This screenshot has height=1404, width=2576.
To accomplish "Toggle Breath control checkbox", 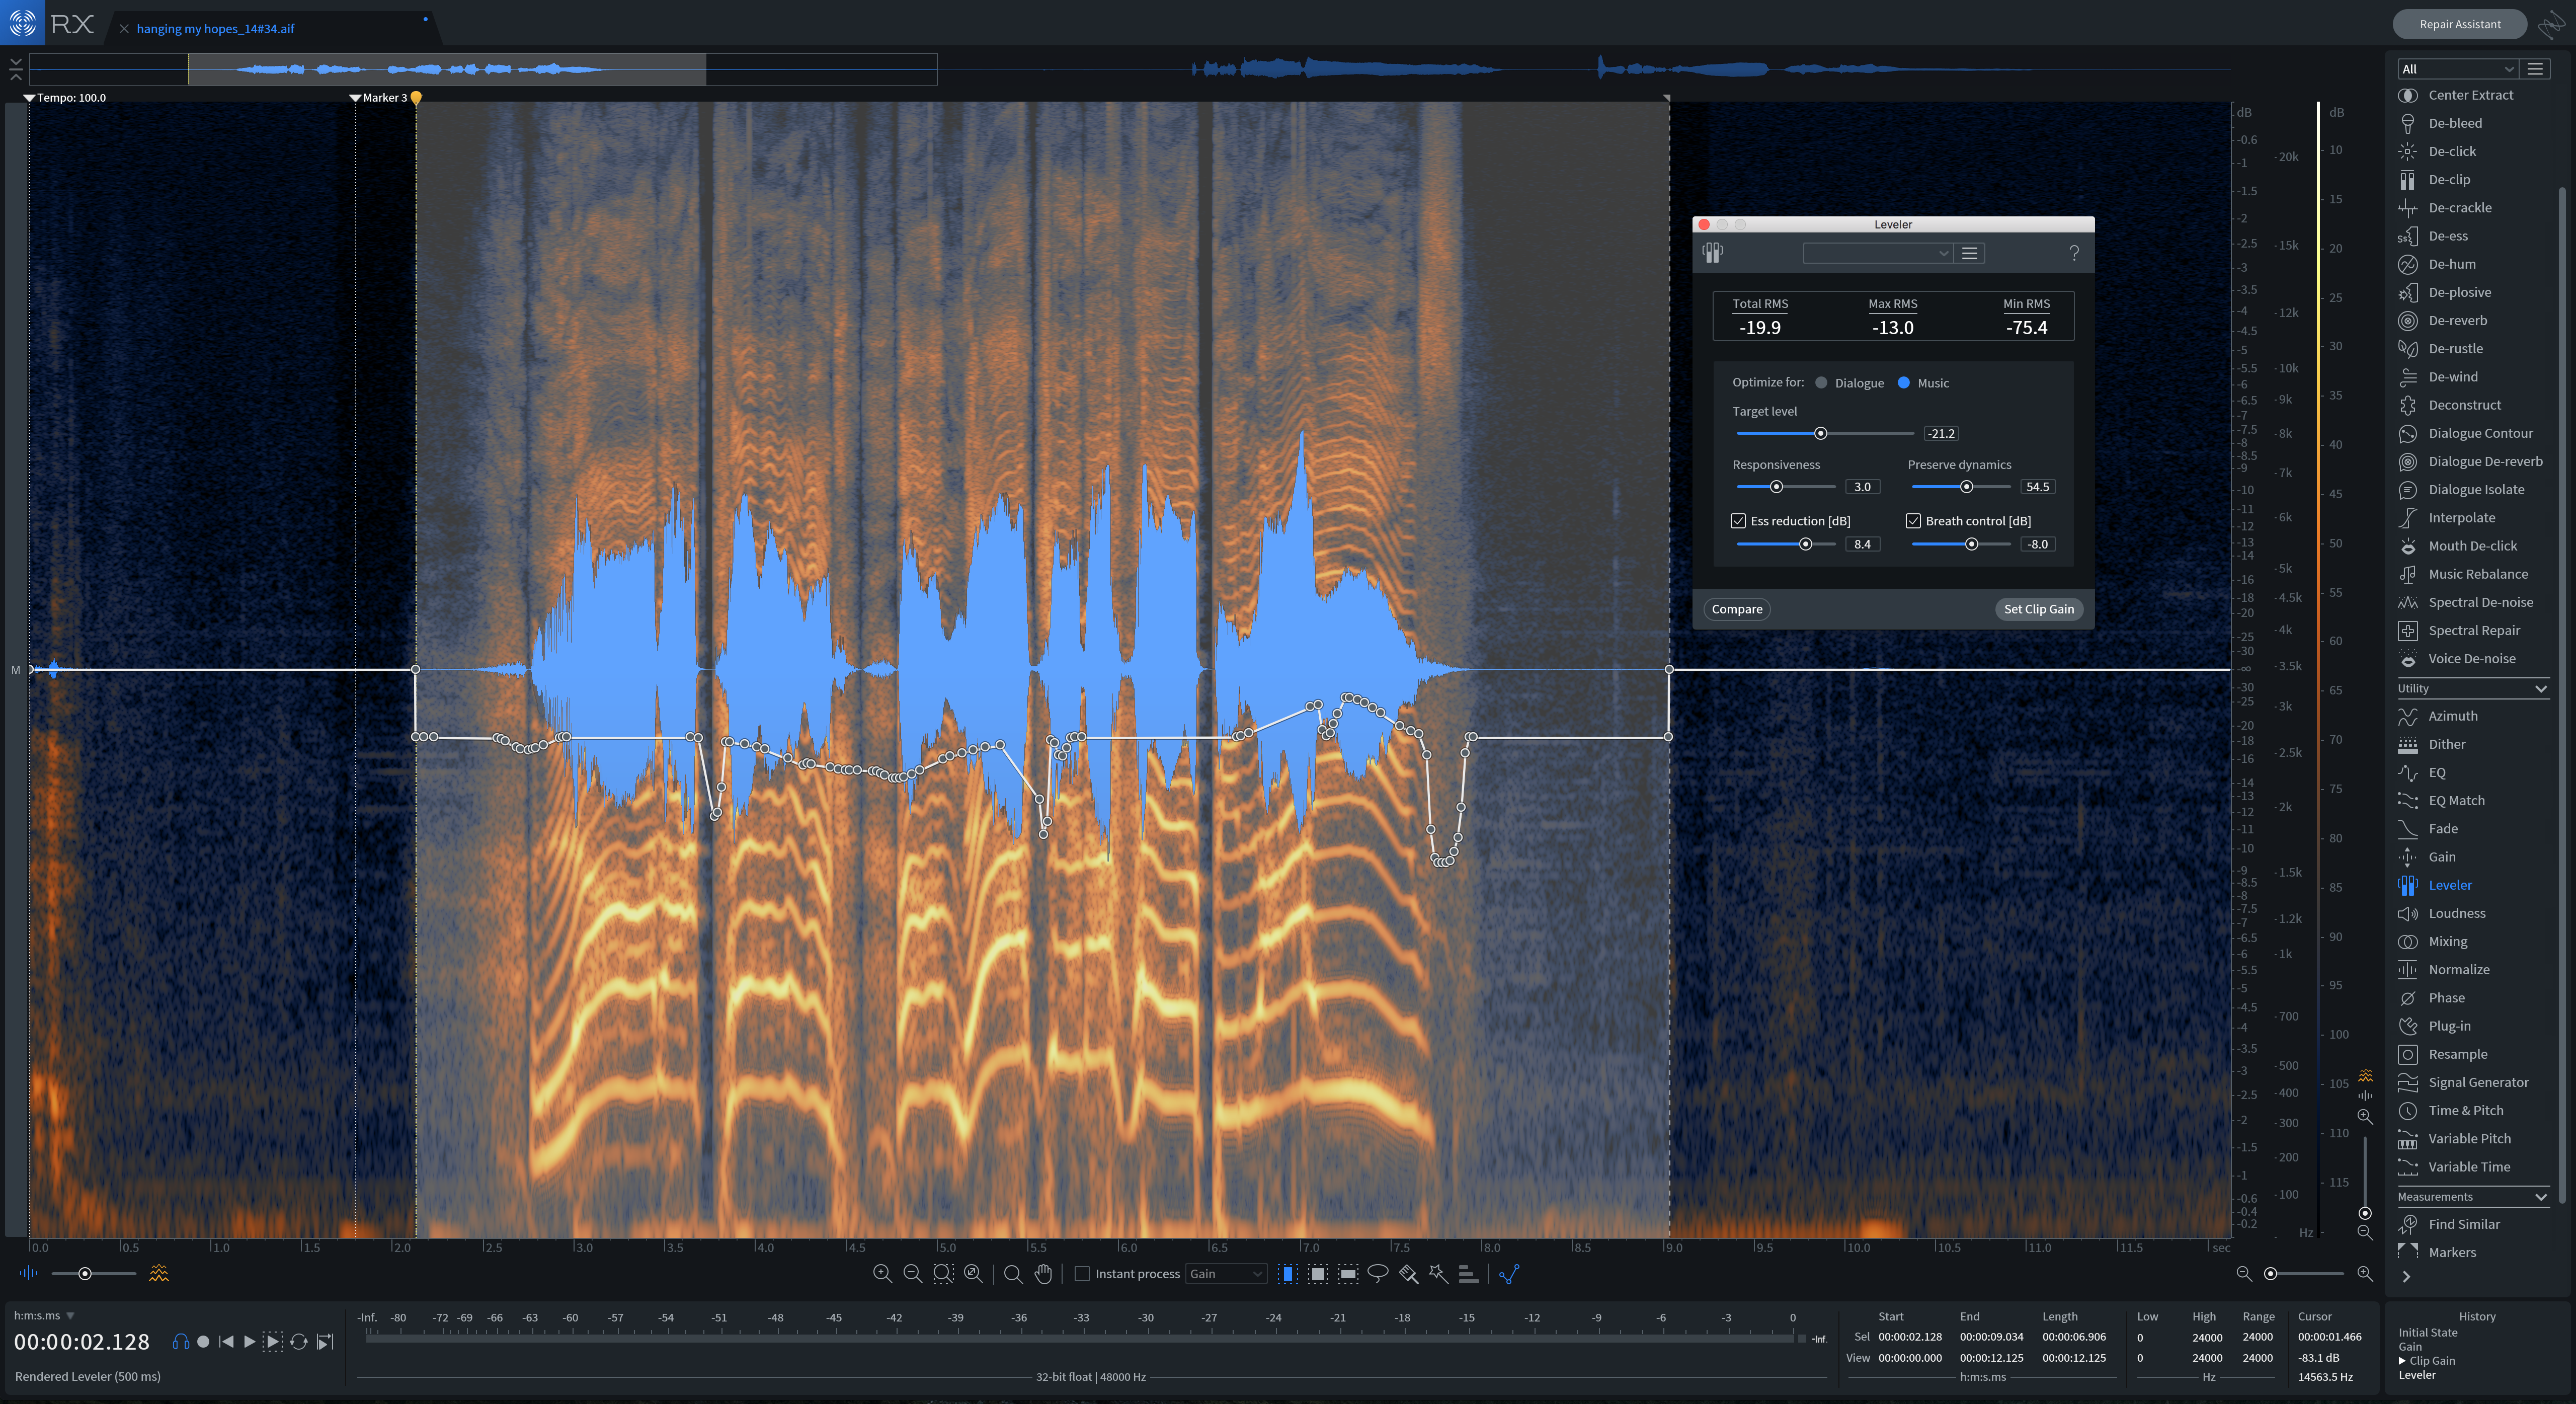I will [x=1914, y=521].
